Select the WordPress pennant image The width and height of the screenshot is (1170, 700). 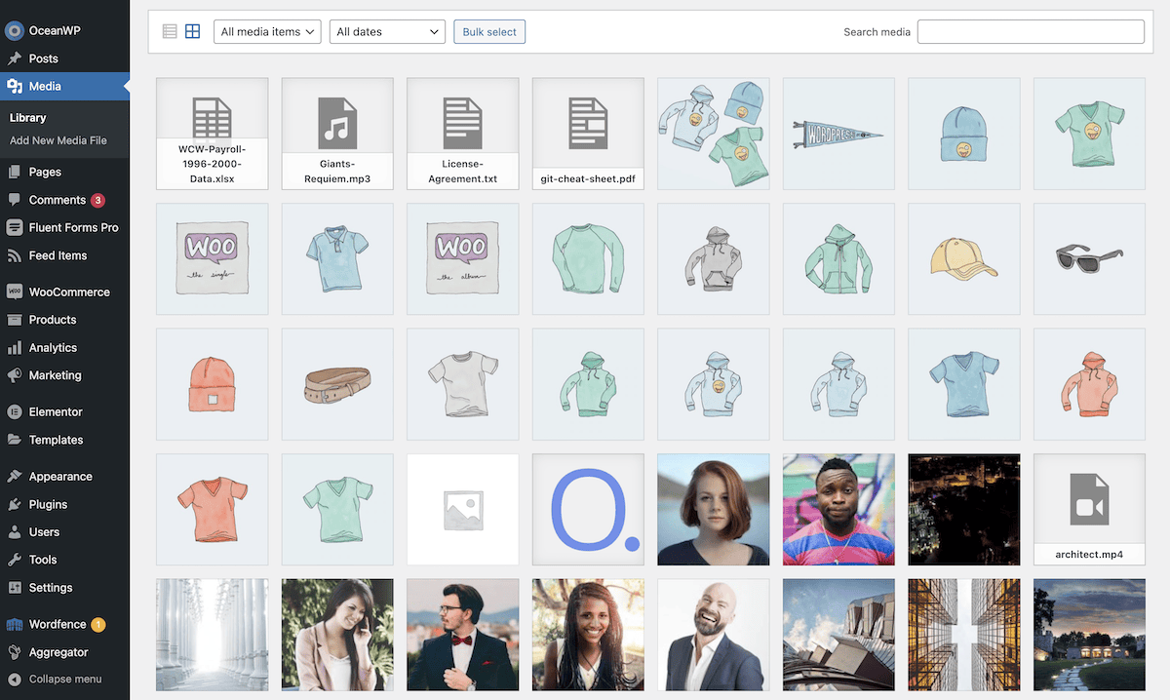[838, 134]
